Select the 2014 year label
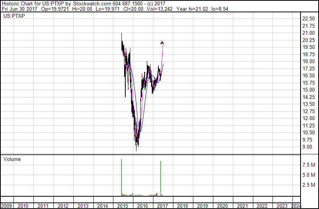This screenshot has height=209, width=319. tap(103, 206)
